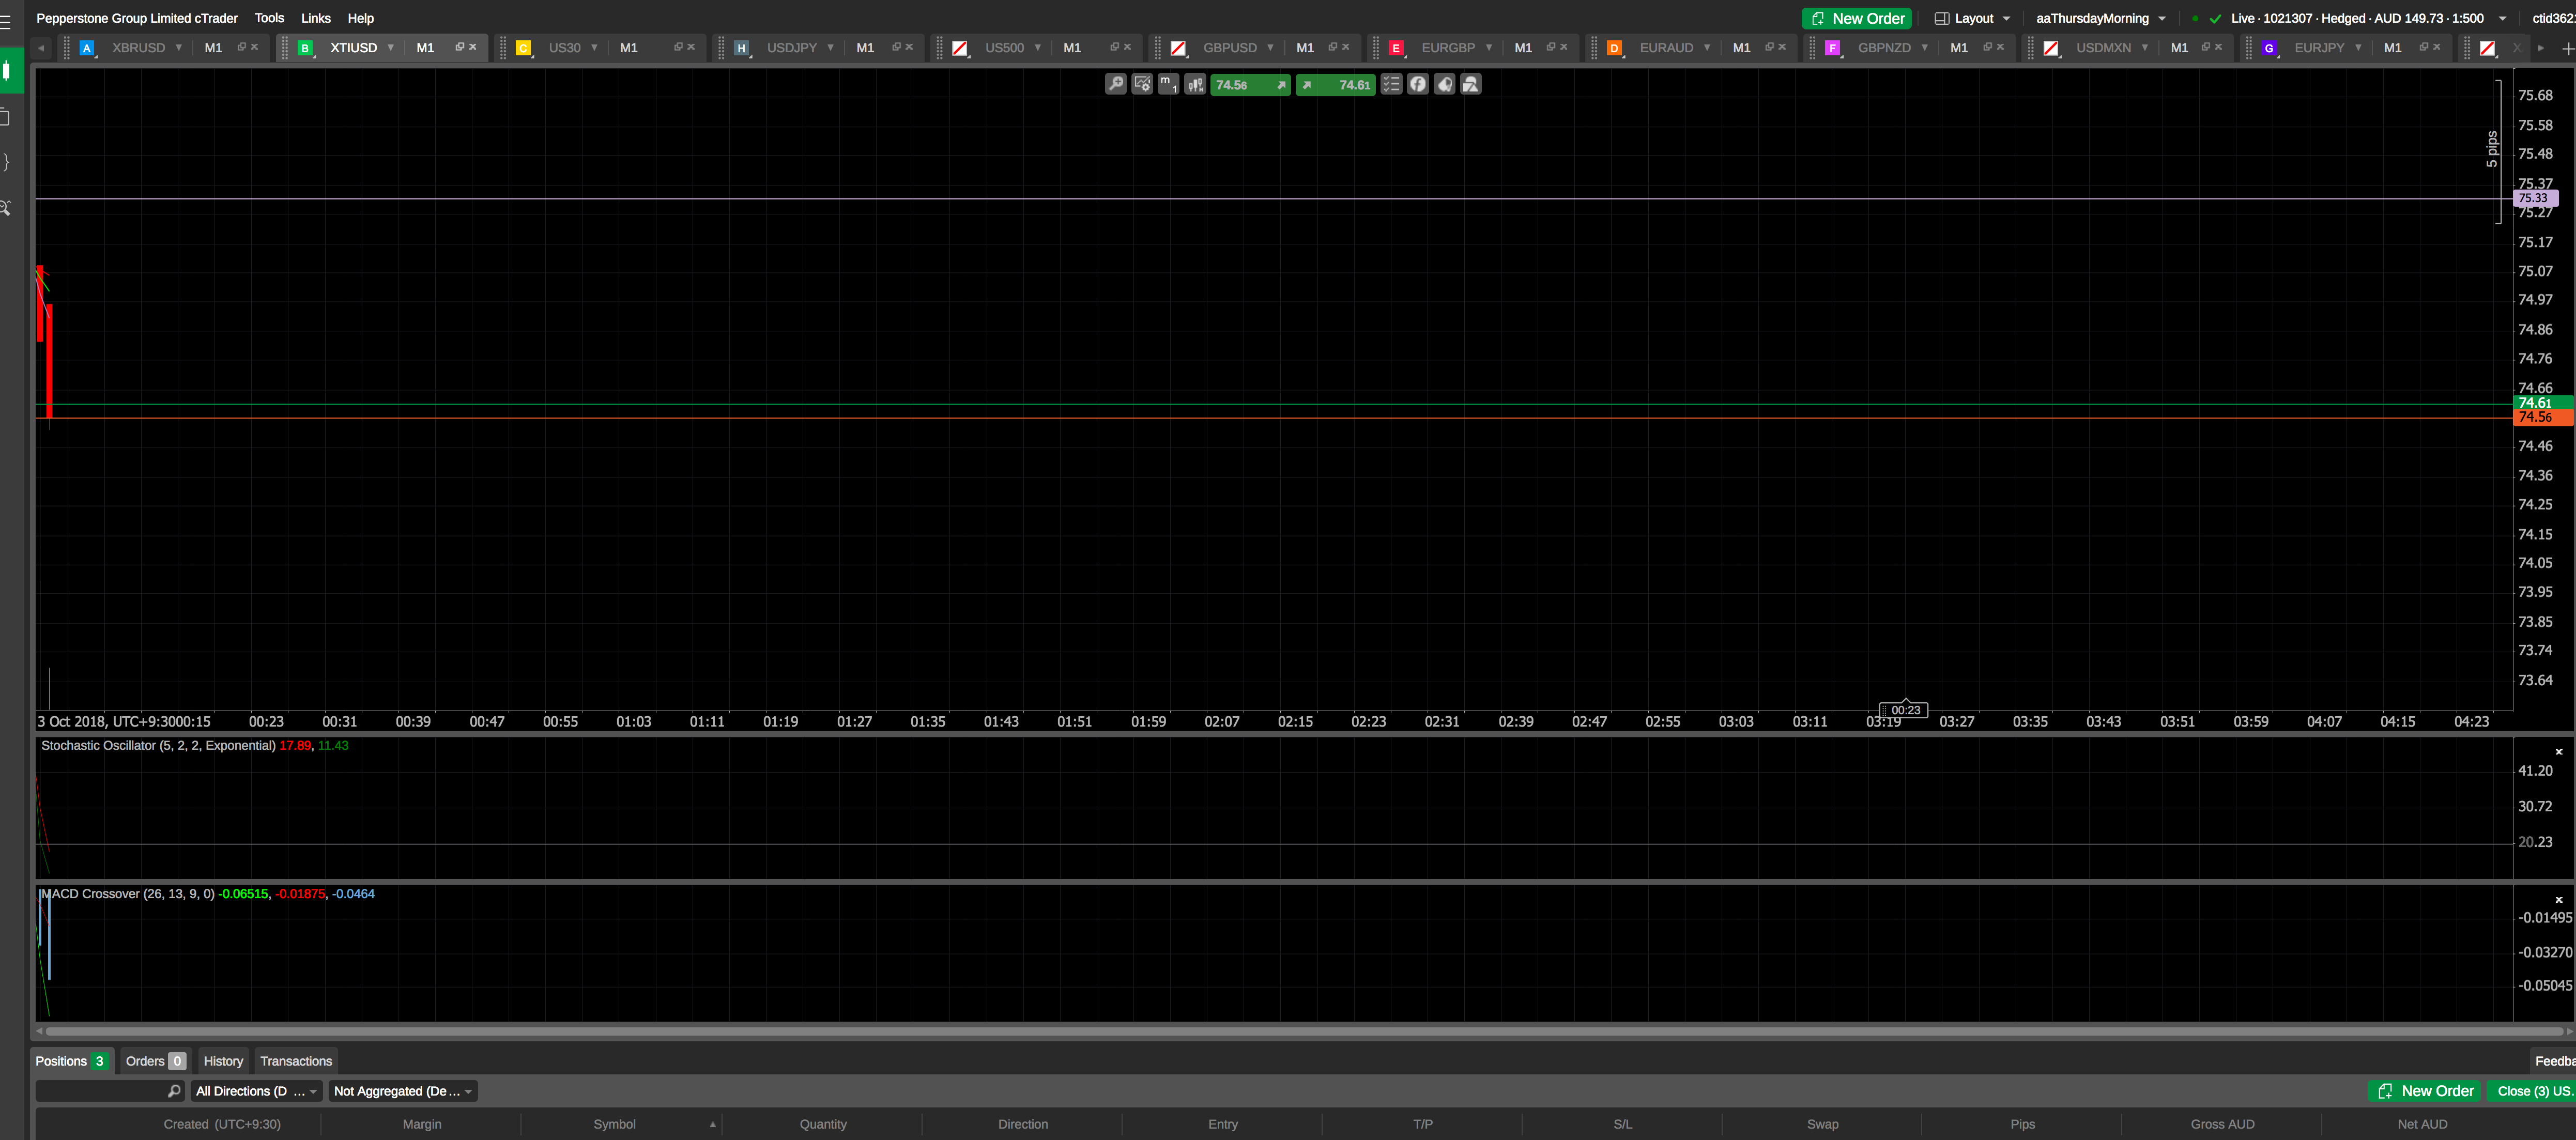Open the Links menu
The width and height of the screenshot is (2576, 1140).
tap(316, 18)
